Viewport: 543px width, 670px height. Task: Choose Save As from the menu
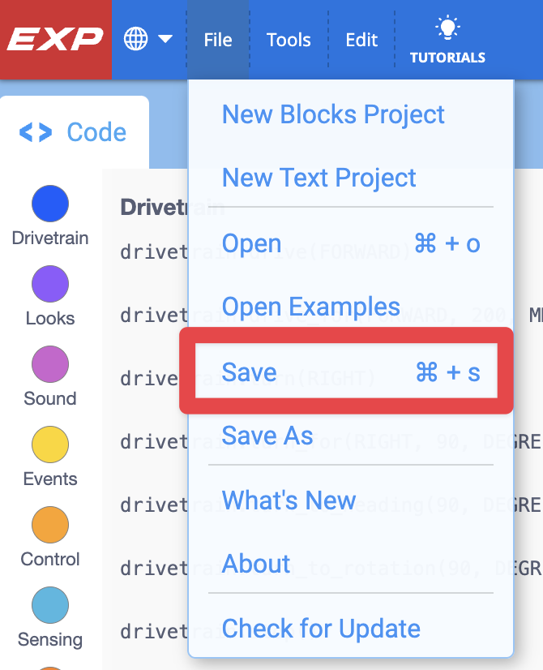(x=267, y=436)
